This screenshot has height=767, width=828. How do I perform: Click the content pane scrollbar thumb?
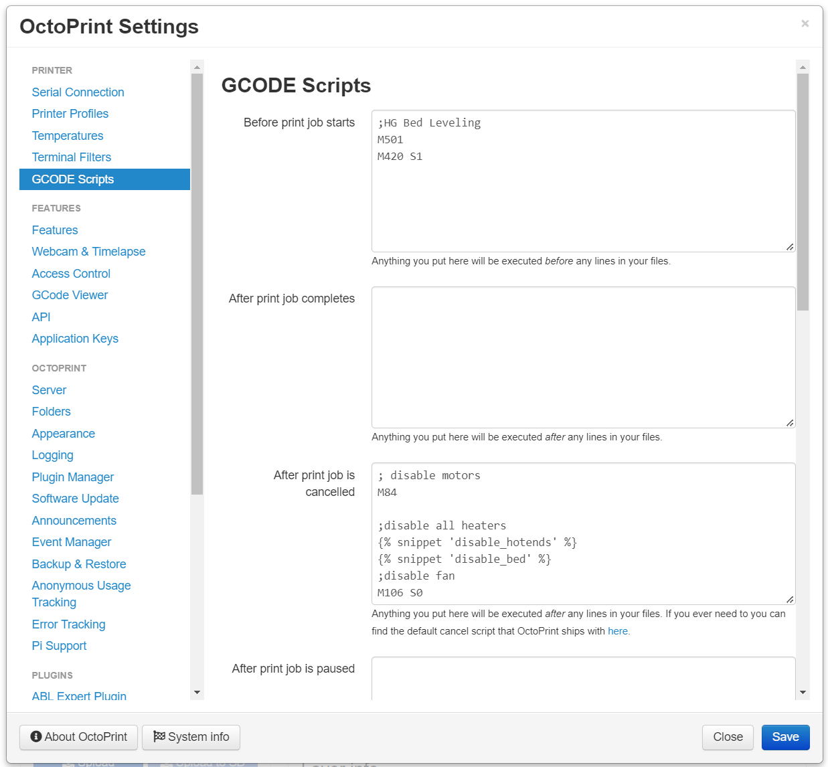(x=803, y=192)
